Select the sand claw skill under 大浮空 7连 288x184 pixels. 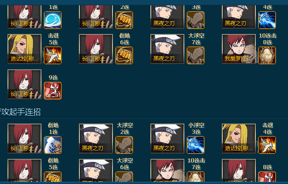tap(196, 55)
